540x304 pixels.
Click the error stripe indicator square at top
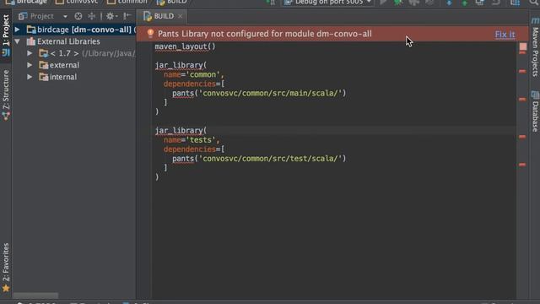[x=523, y=46]
